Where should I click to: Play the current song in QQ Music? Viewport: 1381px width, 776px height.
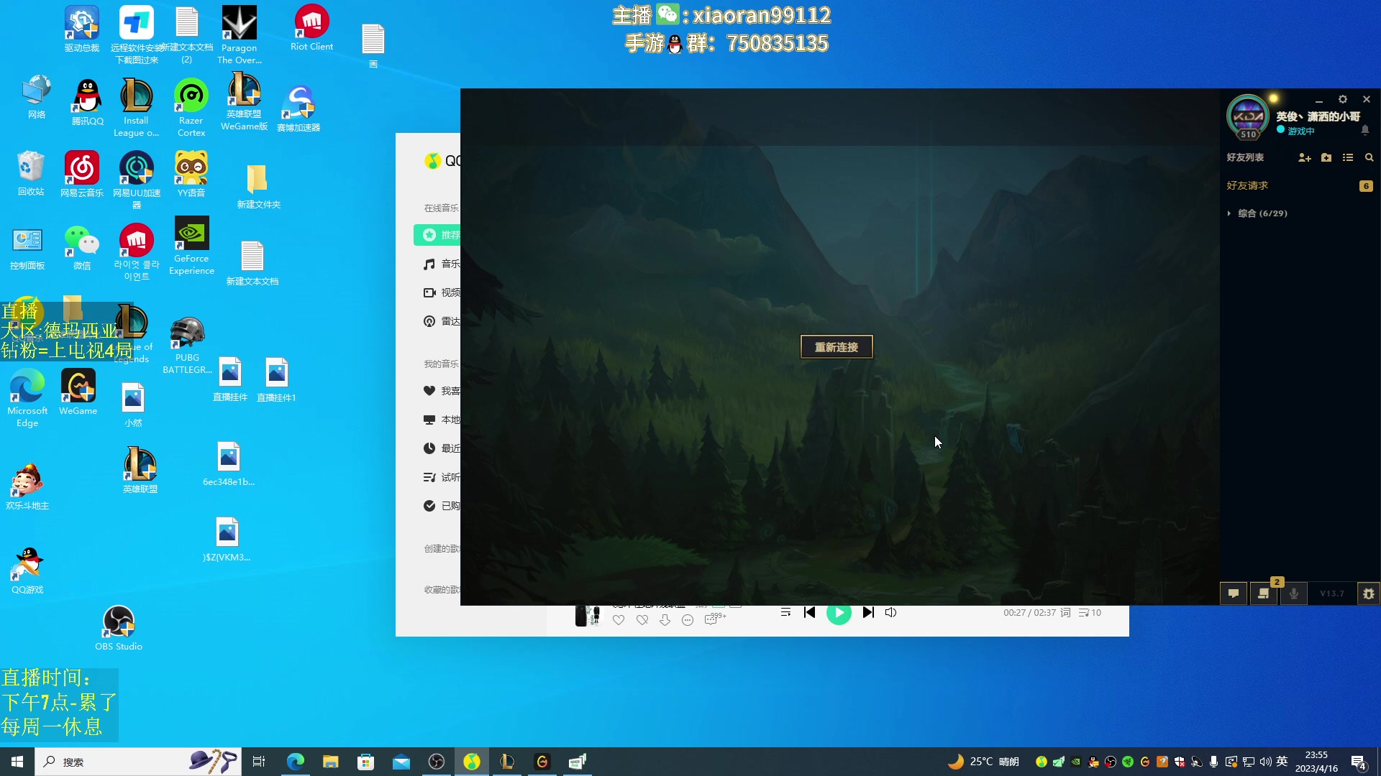[x=839, y=614]
